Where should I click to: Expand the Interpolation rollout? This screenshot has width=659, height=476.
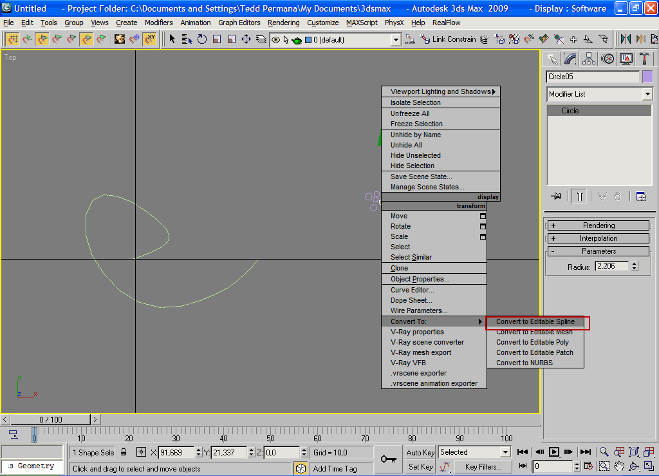599,238
